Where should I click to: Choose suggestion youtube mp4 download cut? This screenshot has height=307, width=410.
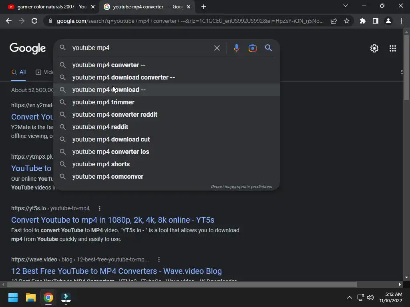point(167,140)
